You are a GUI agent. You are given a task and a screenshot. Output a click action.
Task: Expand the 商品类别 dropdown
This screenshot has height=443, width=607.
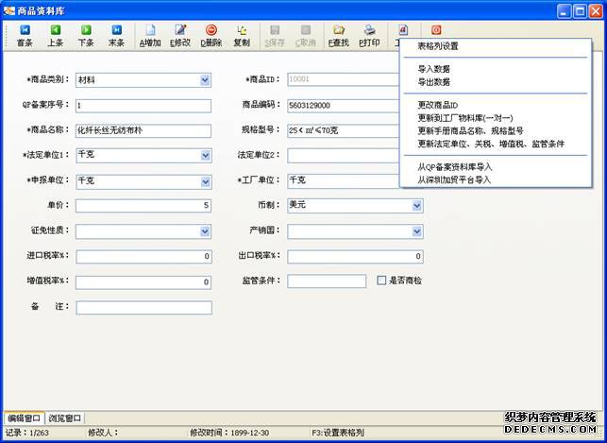205,80
